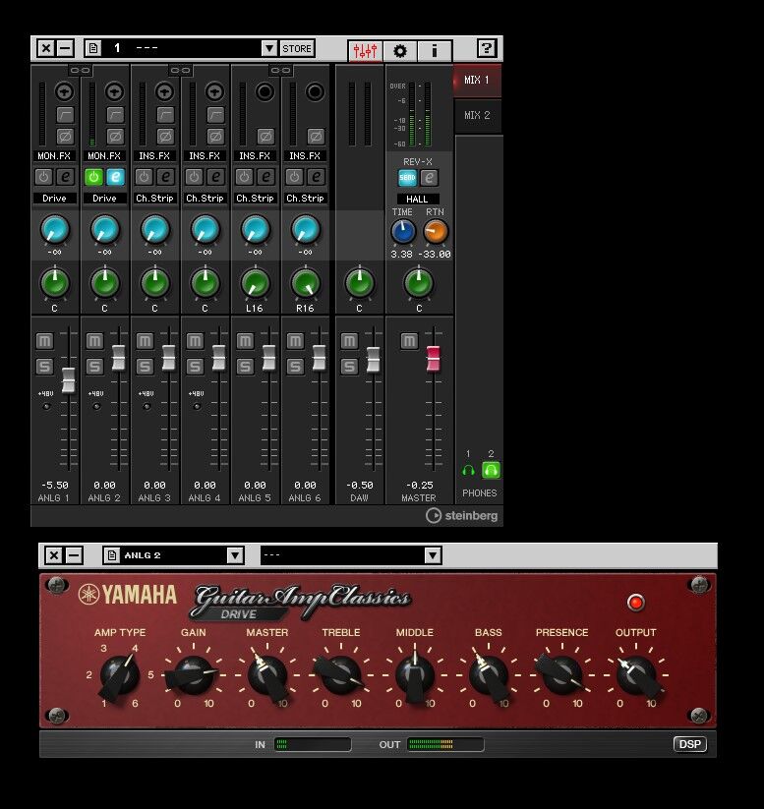This screenshot has width=764, height=809.
Task: Open ANLG 5 Ch.Strip edit 'e' button
Action: pyautogui.click(x=265, y=177)
